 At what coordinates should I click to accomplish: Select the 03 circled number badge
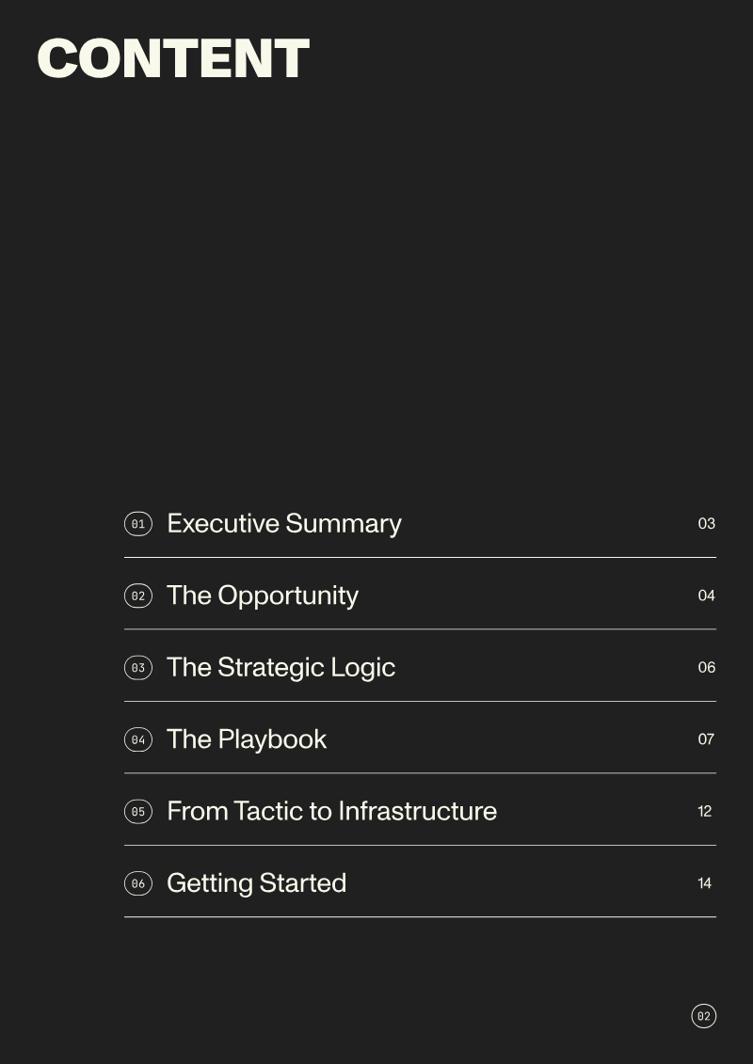click(137, 668)
